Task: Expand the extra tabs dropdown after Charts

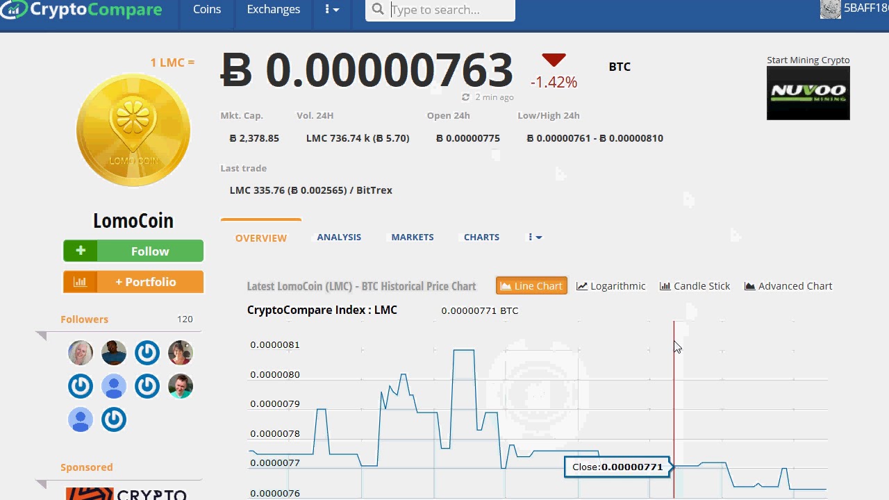Action: (535, 237)
